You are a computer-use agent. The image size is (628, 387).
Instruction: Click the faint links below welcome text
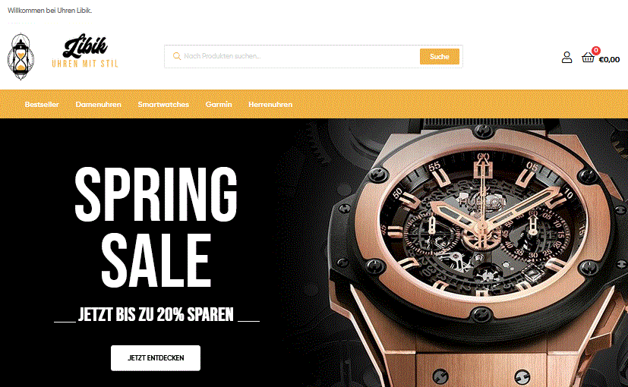tap(49, 23)
